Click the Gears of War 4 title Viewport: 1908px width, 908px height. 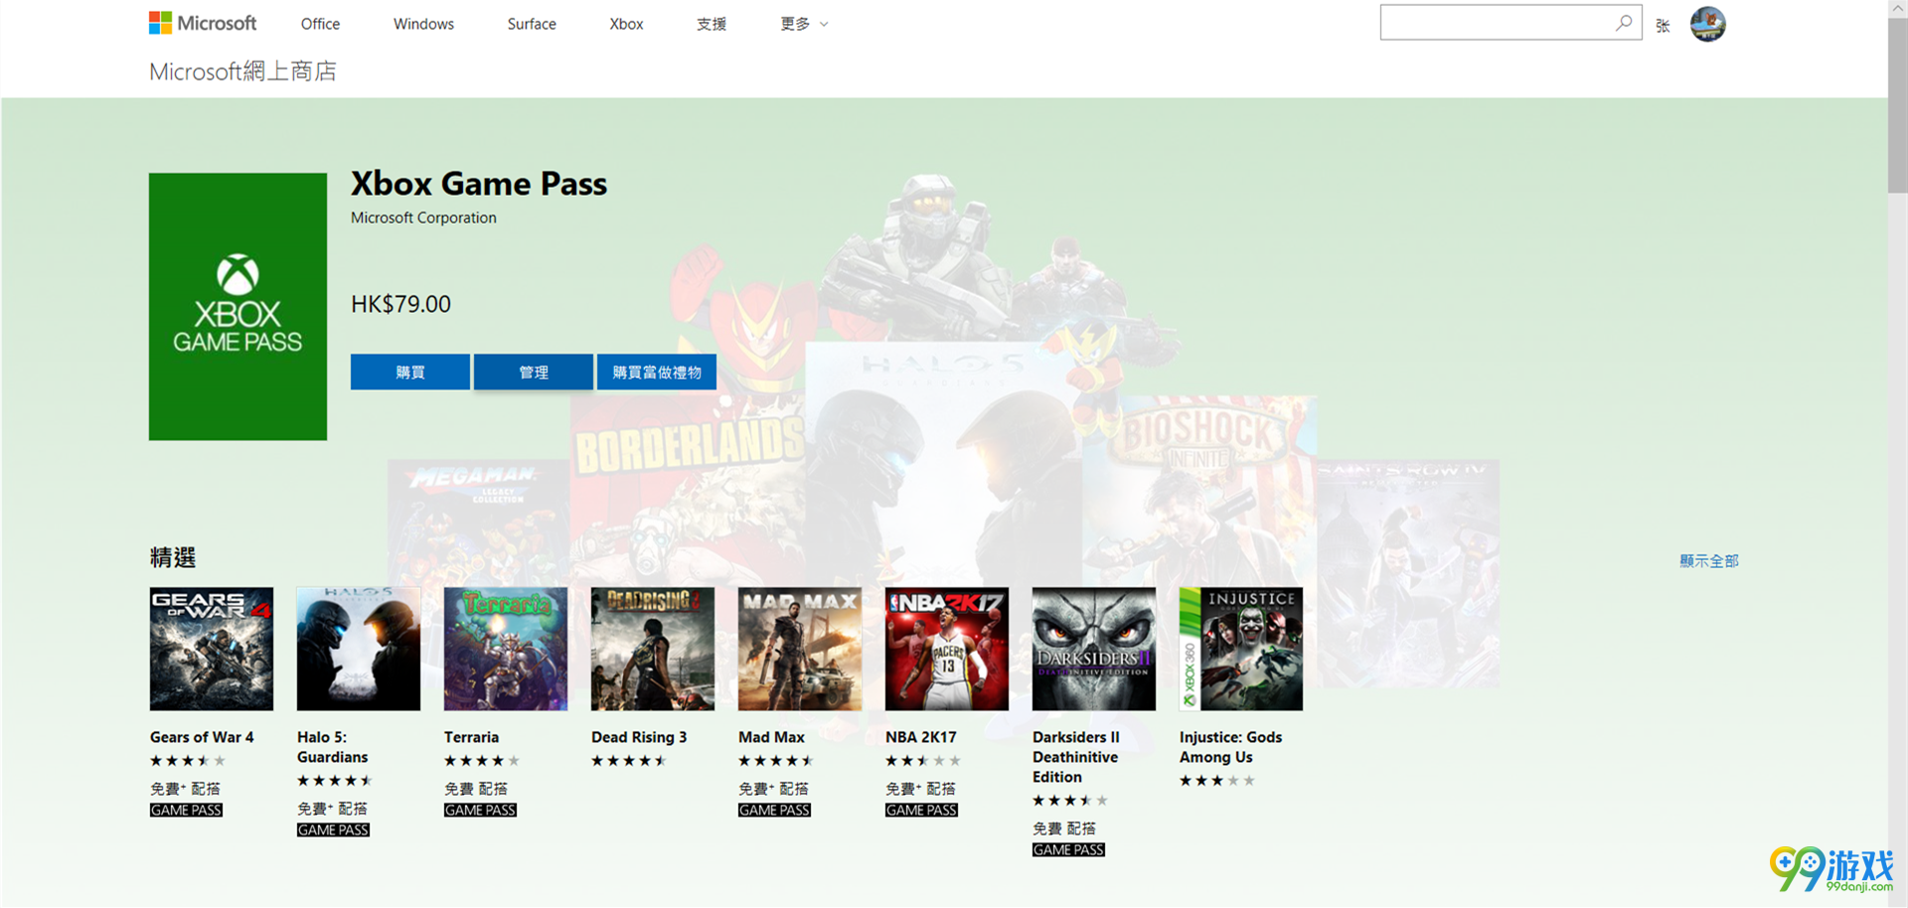tap(202, 737)
